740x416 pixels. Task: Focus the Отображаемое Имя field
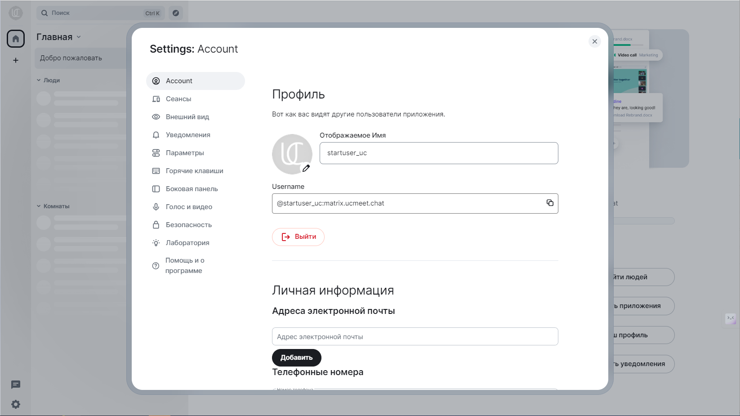point(438,153)
